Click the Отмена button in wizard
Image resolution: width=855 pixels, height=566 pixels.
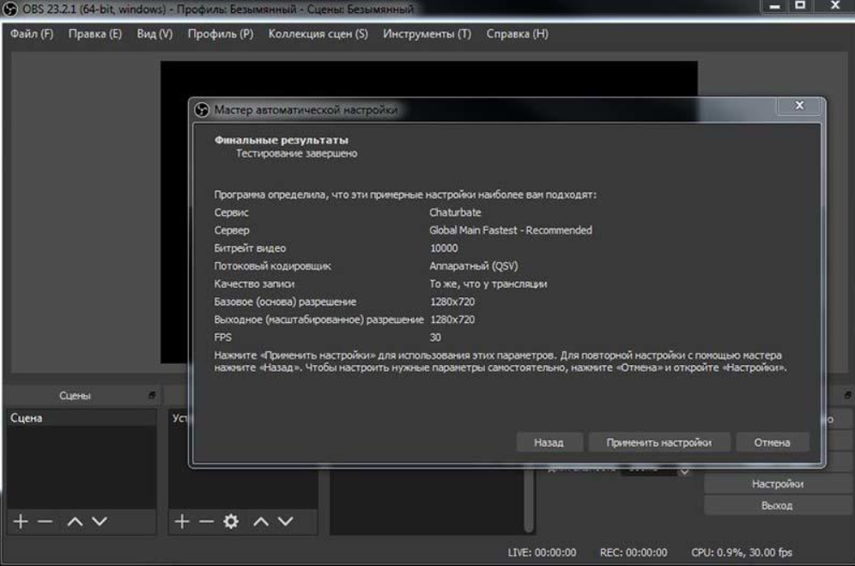772,442
